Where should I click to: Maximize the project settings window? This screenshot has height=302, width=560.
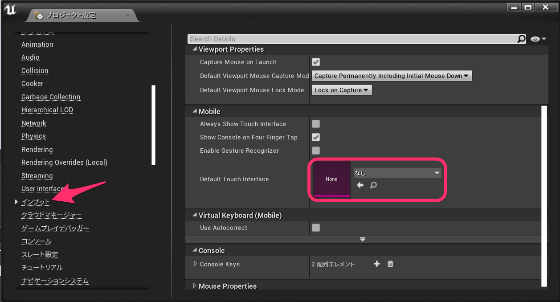(528, 7)
